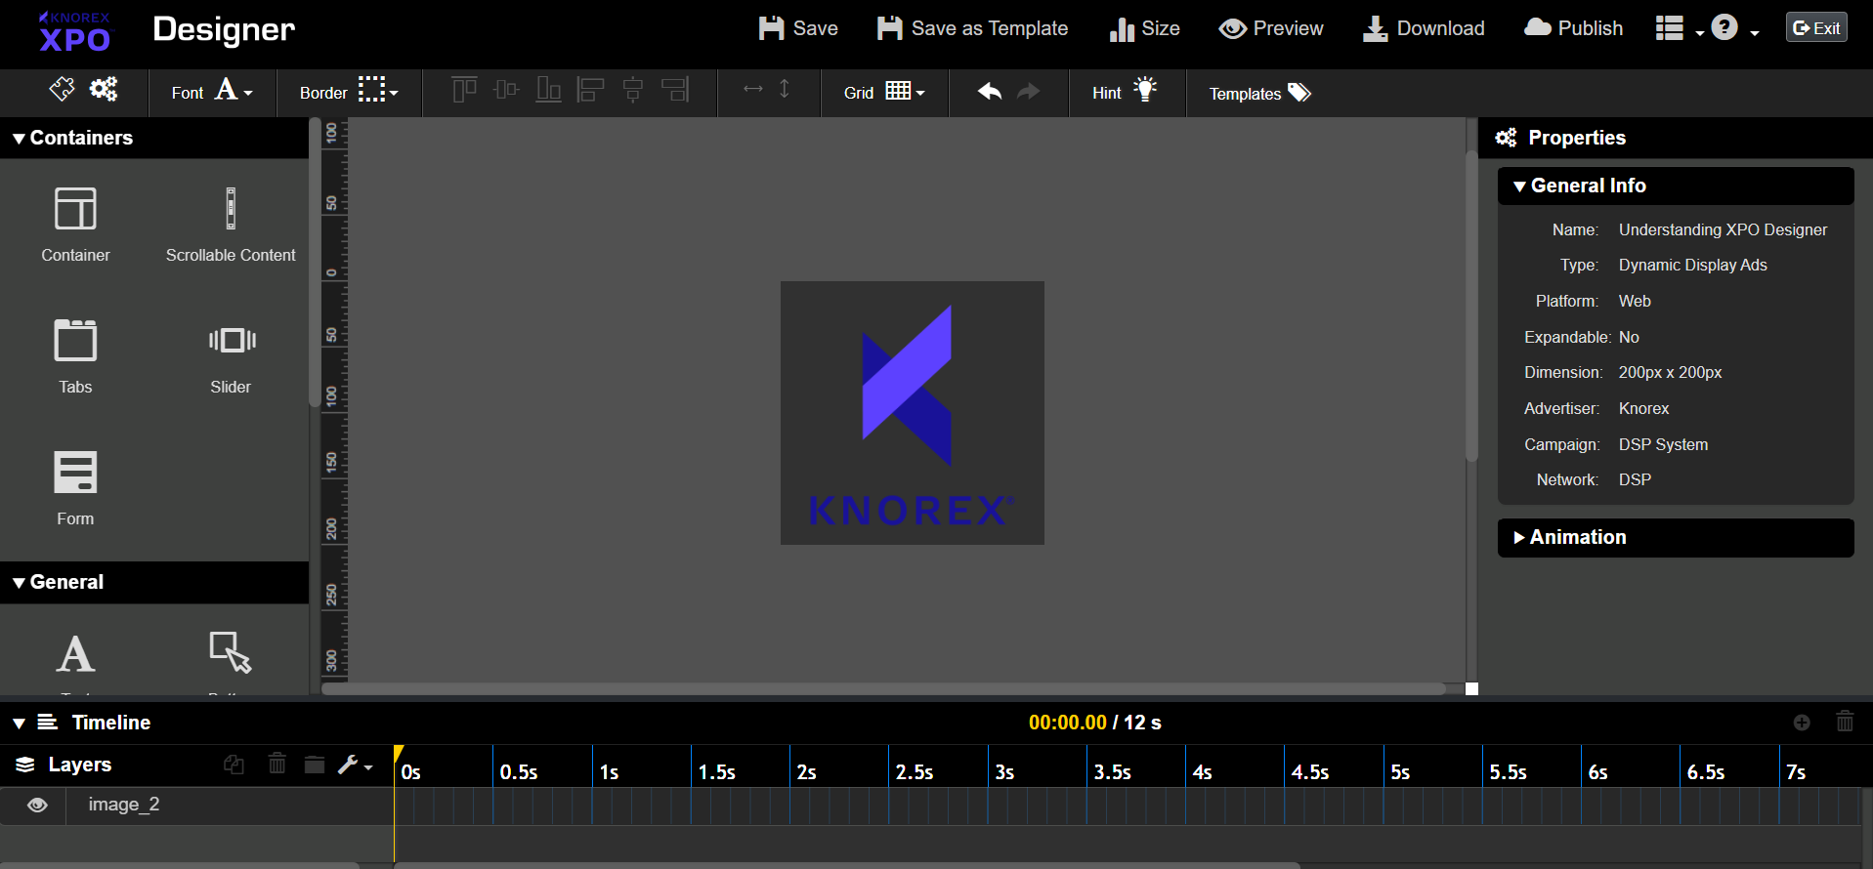Click the add keyframe plus icon in Timeline
The image size is (1873, 869).
pos(1802,723)
